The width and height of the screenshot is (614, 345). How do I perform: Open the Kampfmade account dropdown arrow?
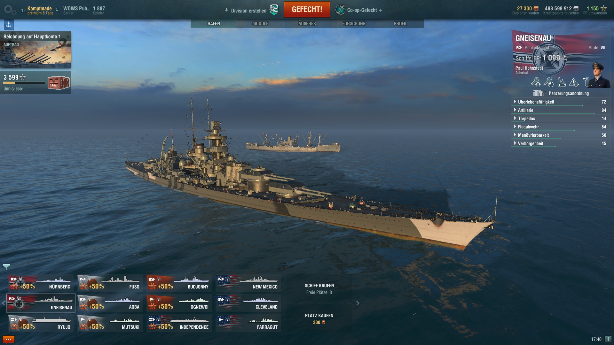click(57, 10)
